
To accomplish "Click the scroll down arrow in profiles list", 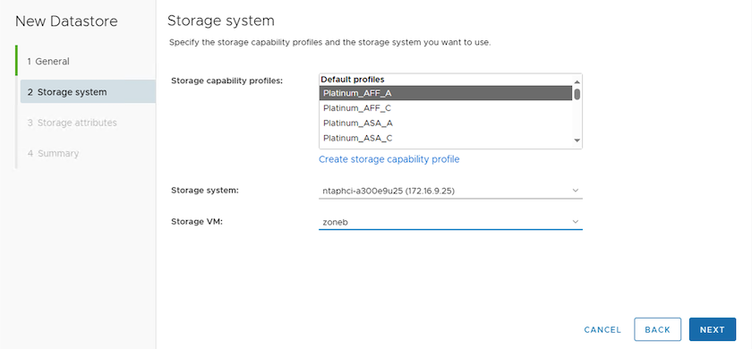I will pos(577,140).
